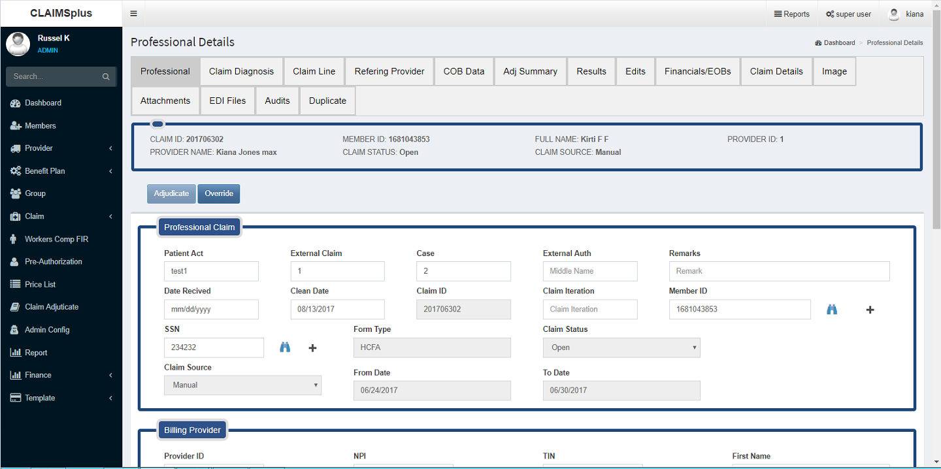The height and width of the screenshot is (469, 941).
Task: Click the Override button
Action: pyautogui.click(x=219, y=193)
